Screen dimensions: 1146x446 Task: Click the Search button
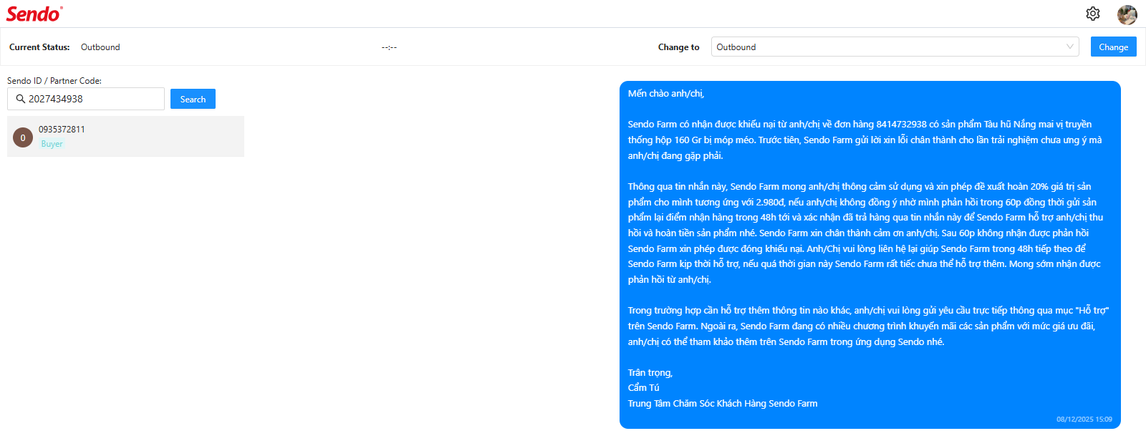tap(193, 99)
